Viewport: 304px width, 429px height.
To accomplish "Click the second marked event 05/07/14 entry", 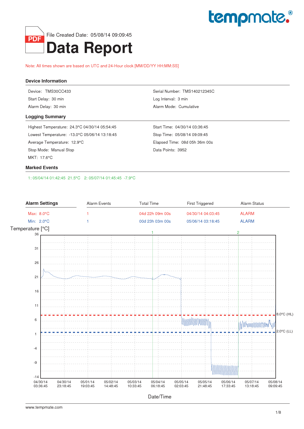I will coord(110,178).
